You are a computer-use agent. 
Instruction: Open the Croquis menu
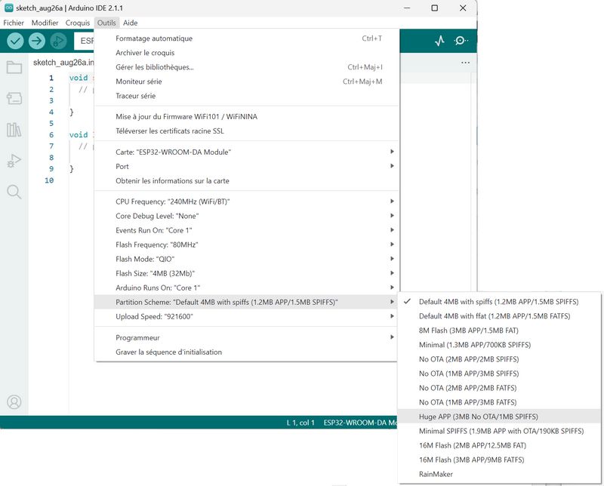pos(78,23)
